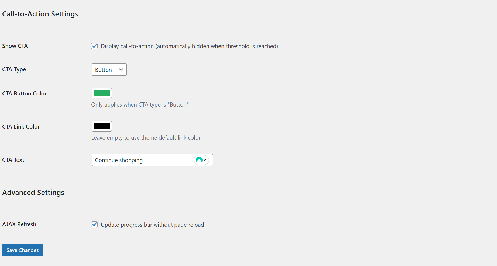The width and height of the screenshot is (497, 266).
Task: Open the CTA Type dropdown
Action: click(109, 69)
